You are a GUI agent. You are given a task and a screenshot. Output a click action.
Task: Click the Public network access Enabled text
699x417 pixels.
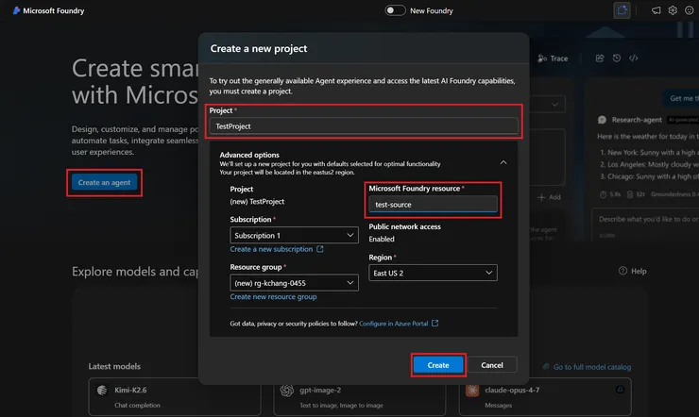click(x=382, y=239)
